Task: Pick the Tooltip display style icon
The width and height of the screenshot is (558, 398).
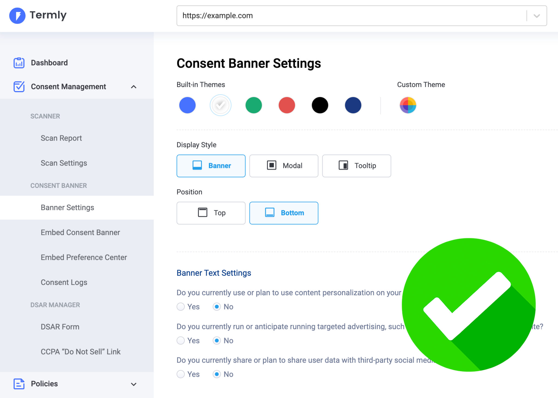Action: 343,166
